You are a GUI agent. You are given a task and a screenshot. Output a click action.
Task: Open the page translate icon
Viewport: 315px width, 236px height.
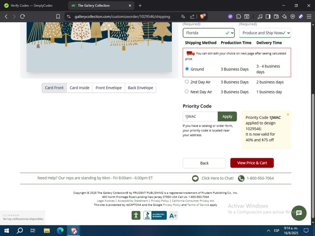183,16
